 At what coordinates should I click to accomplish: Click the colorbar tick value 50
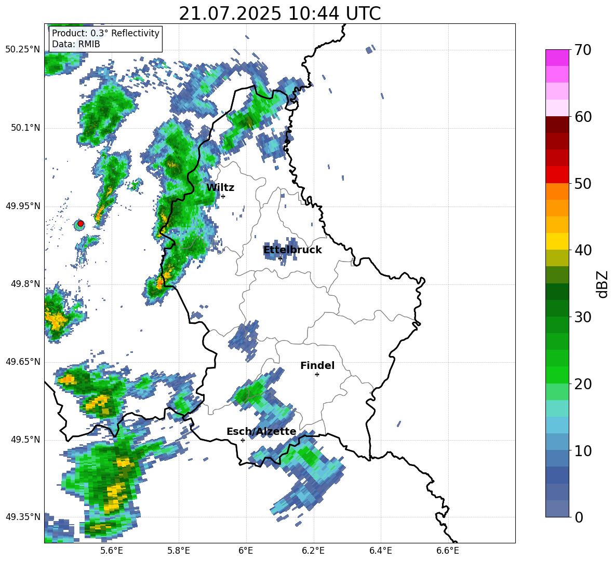click(x=583, y=183)
